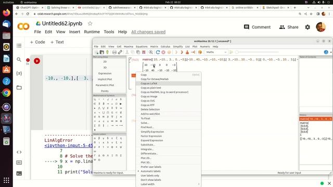Choose 'Copy for Octave/Matlab' context menu entry
This screenshot has width=333, height=187.
click(x=169, y=79)
